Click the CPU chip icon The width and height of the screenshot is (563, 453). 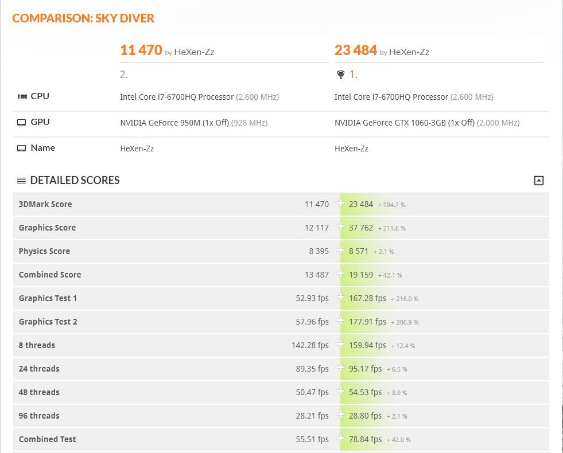22,96
